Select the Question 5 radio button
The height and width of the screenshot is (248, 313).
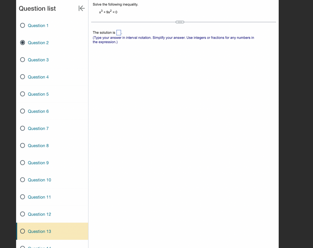22,94
